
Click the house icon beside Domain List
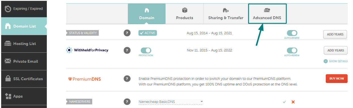click(8, 26)
